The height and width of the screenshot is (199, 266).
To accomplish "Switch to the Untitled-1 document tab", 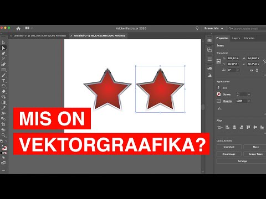I will point(40,35).
